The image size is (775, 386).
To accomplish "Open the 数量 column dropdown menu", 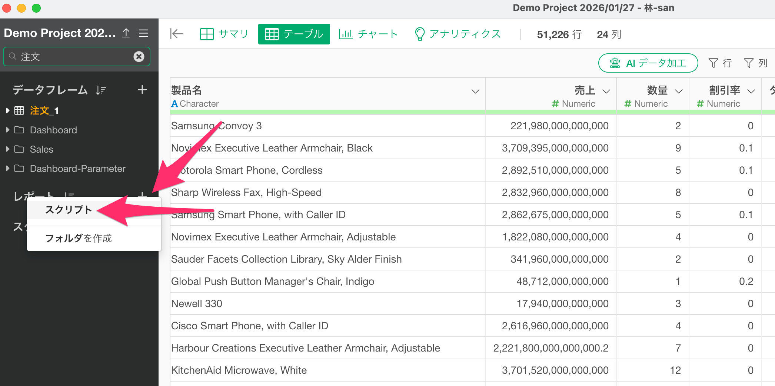I will pyautogui.click(x=679, y=91).
